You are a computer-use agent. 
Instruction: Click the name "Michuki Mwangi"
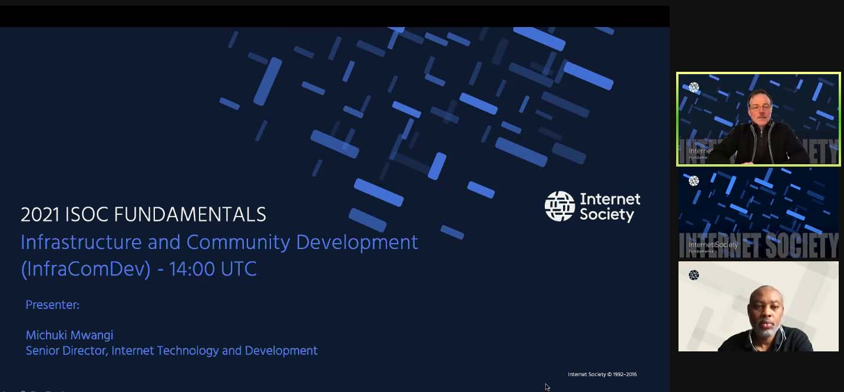coord(69,335)
